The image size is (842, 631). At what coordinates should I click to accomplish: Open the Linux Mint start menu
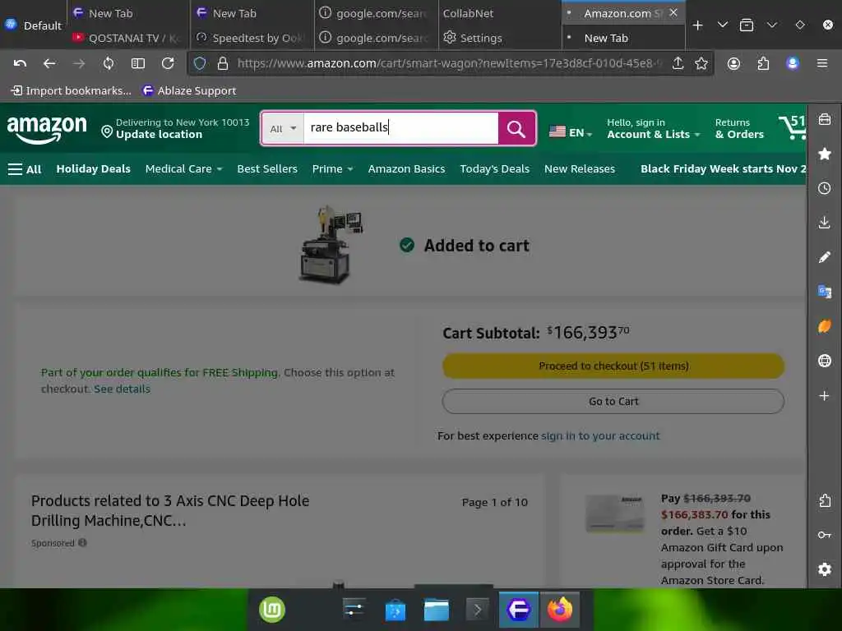[271, 610]
